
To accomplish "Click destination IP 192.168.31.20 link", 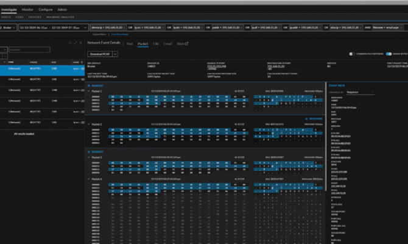I will pos(276,66).
